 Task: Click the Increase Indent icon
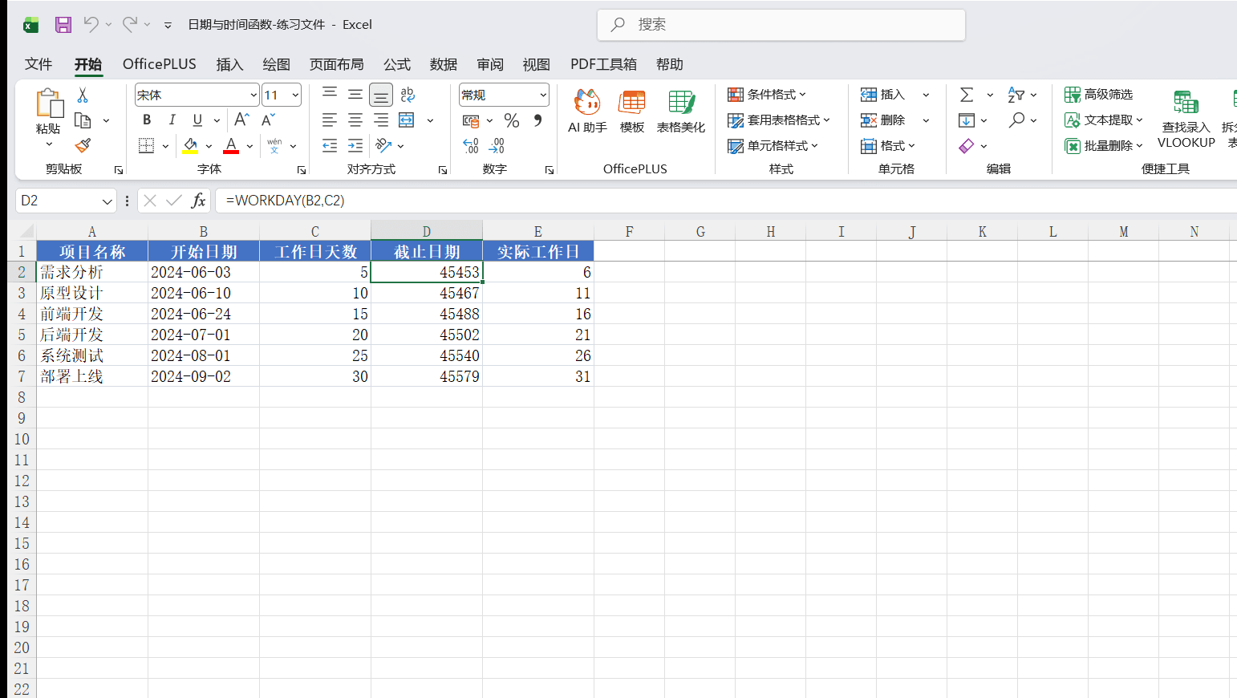(x=355, y=146)
